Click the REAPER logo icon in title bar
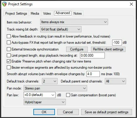This screenshot has width=137, height=118. [x=4, y=4]
